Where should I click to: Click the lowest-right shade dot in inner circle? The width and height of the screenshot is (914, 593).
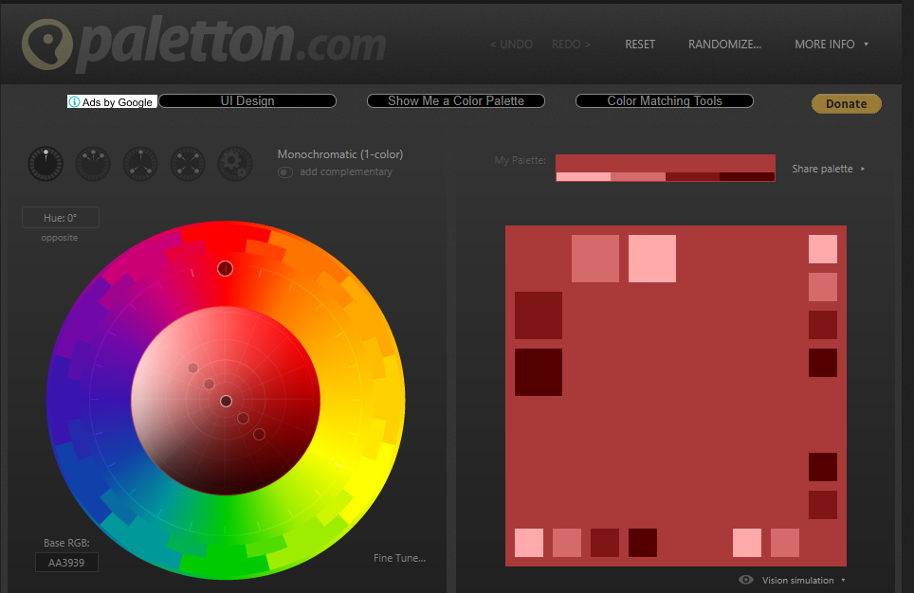tap(260, 434)
